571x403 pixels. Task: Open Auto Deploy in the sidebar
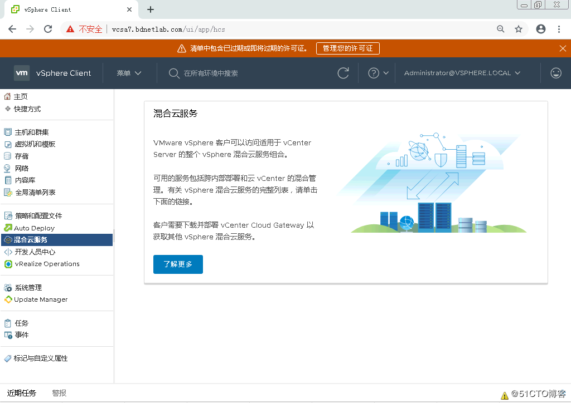coord(34,228)
